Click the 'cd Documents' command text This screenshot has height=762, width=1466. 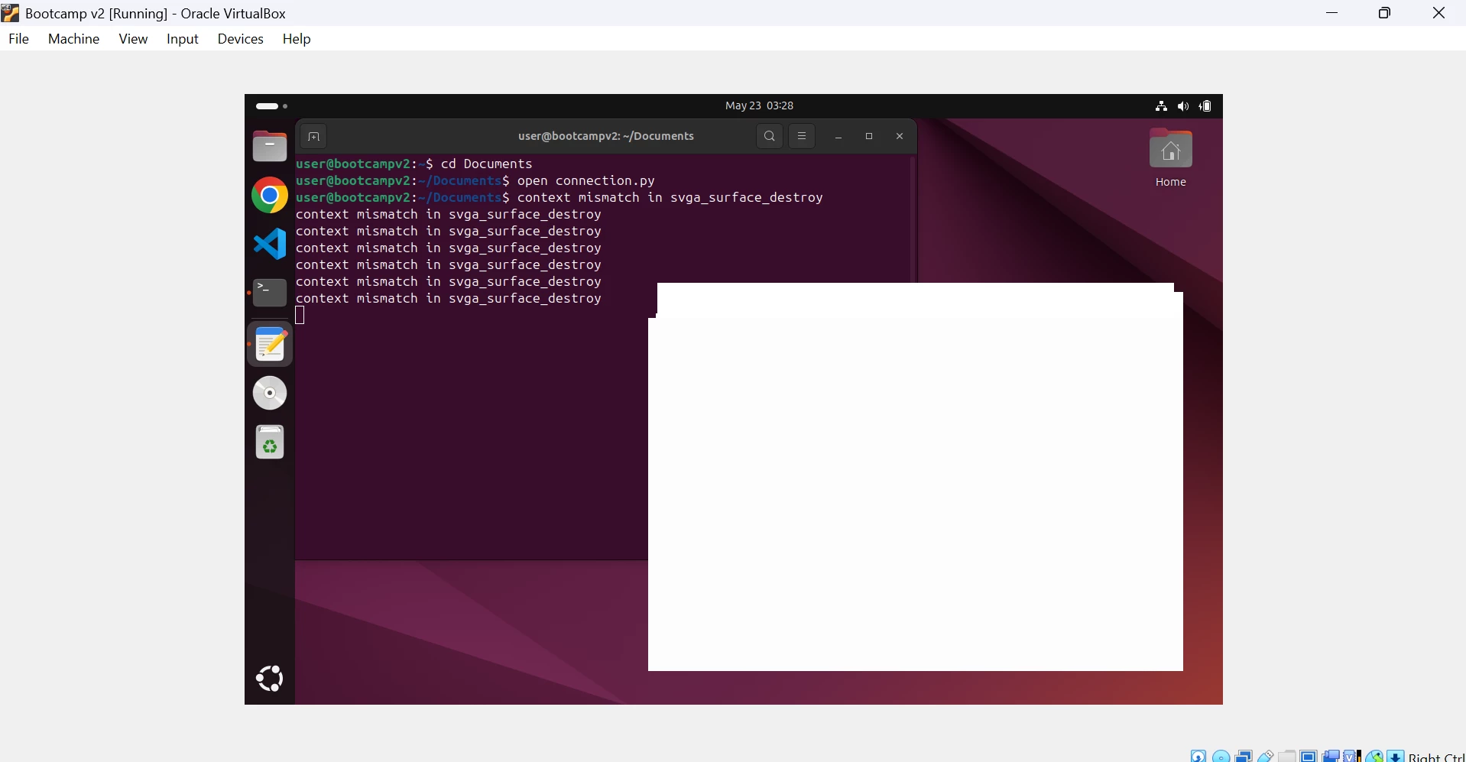pyautogui.click(x=487, y=164)
